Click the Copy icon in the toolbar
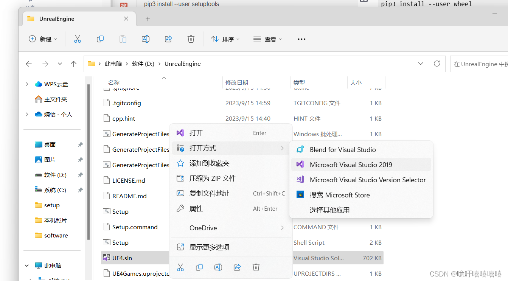The width and height of the screenshot is (508, 281). (100, 39)
